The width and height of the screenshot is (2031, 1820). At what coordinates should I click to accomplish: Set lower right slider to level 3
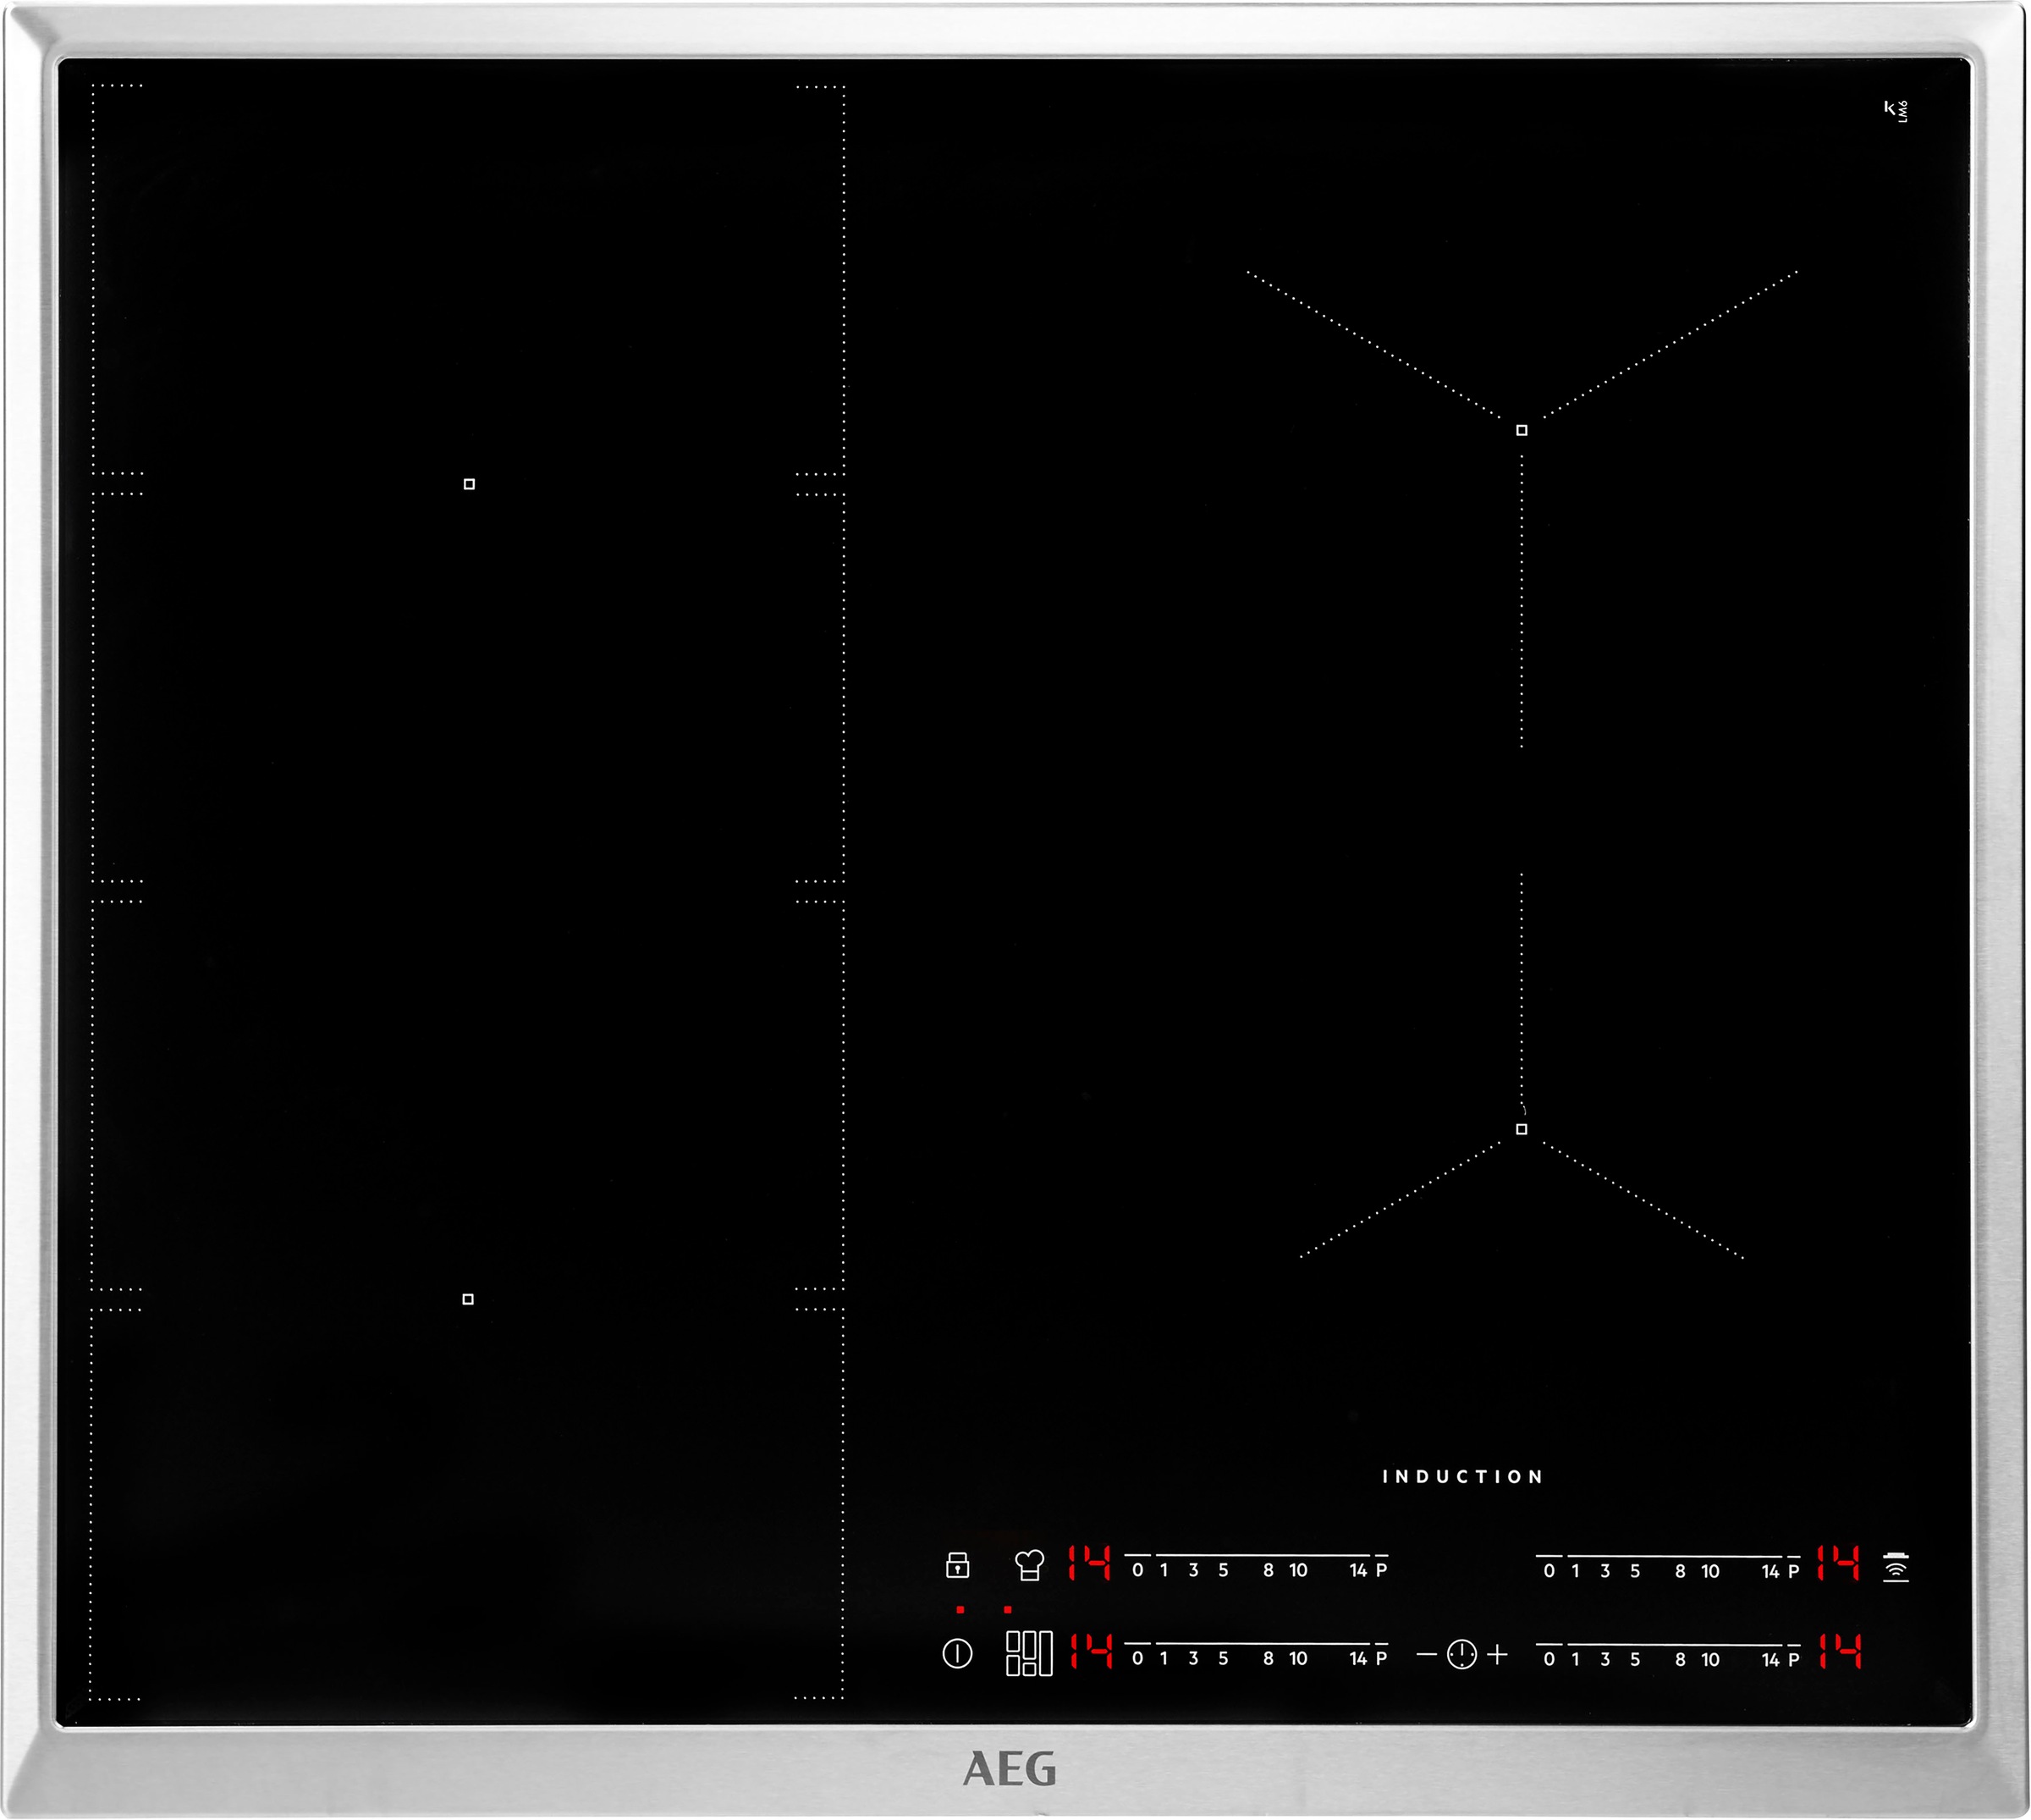[1605, 1659]
